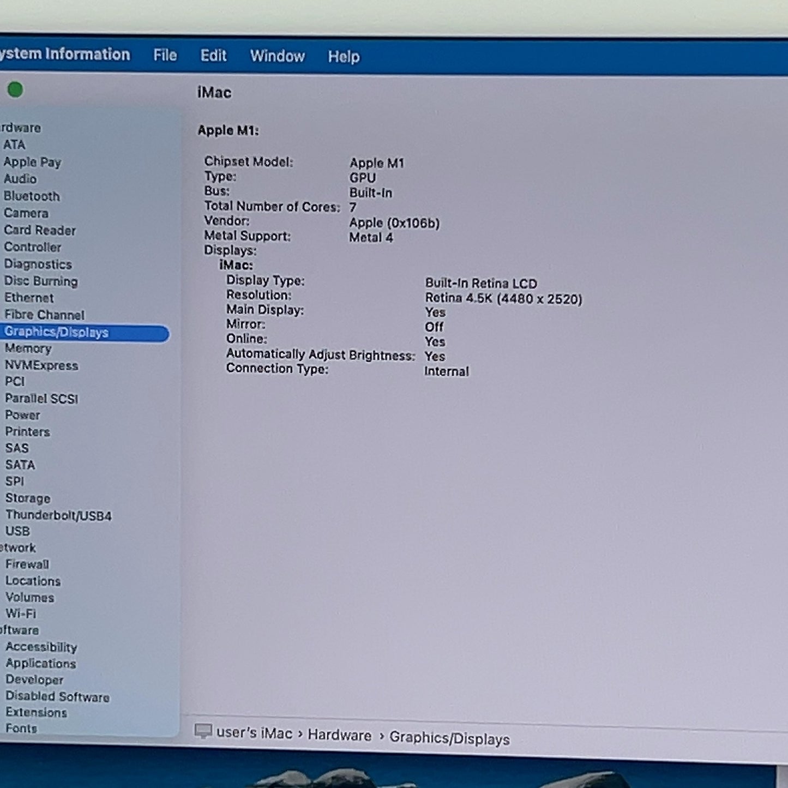Click the green zoom window button

15,89
